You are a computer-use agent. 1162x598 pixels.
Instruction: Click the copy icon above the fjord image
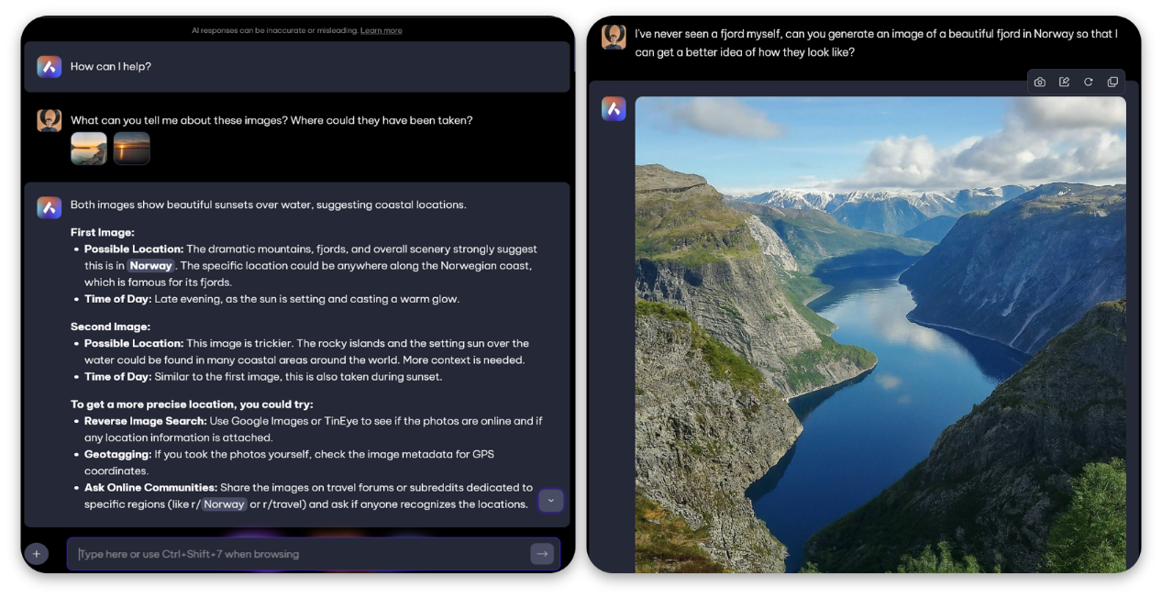pyautogui.click(x=1112, y=82)
